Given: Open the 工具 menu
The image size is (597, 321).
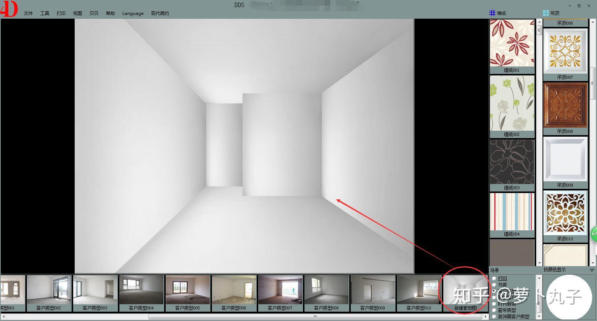Looking at the screenshot, I should tap(45, 13).
